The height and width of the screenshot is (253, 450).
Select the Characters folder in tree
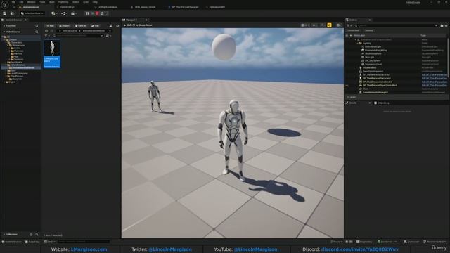pos(16,42)
